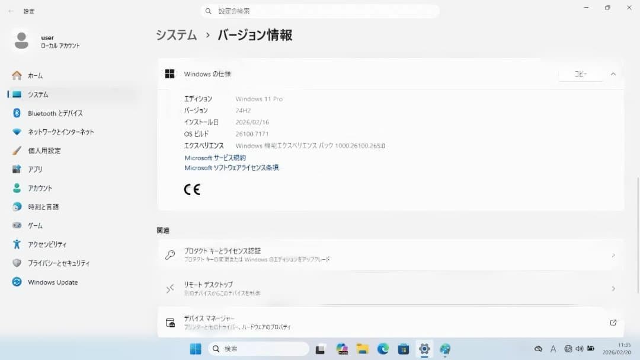
Task: Open the Microsoft サービス規約 link
Action: click(215, 157)
